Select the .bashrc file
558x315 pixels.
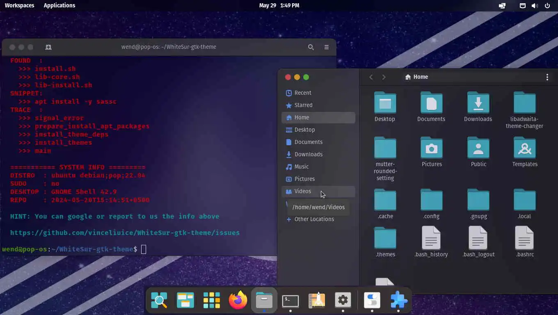pyautogui.click(x=525, y=242)
